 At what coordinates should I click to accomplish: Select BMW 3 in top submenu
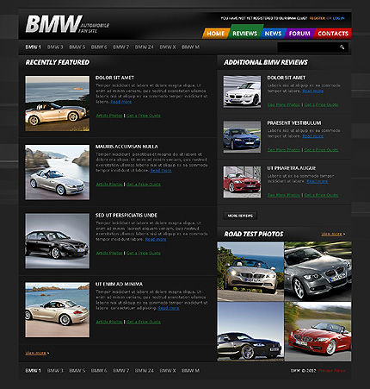(55, 47)
